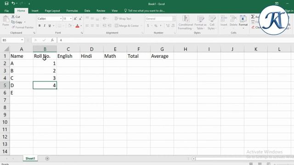294x165 pixels.
Task: Open the Format cells menu
Action: pos(243,22)
